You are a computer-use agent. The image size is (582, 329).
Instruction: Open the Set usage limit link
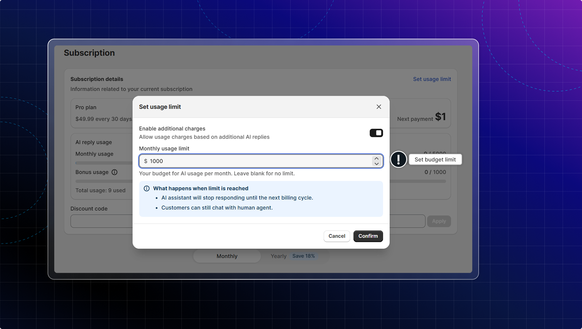click(x=432, y=79)
